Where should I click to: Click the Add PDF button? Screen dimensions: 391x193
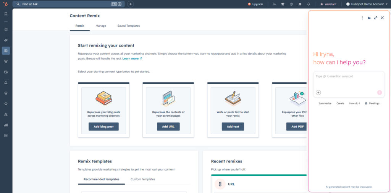click(x=296, y=127)
